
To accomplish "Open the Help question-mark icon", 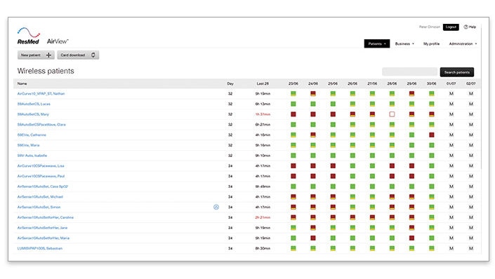I will click(x=466, y=27).
